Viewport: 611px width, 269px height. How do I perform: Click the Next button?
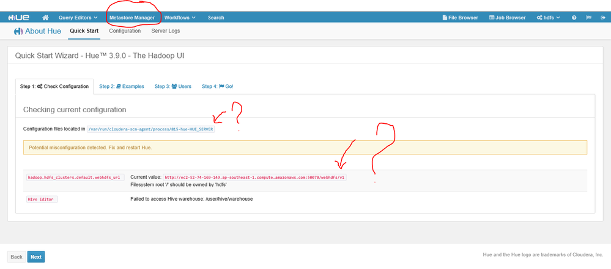[x=36, y=257]
